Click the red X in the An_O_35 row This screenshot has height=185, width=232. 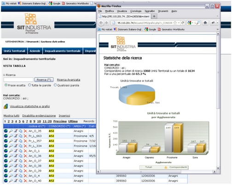point(25,131)
